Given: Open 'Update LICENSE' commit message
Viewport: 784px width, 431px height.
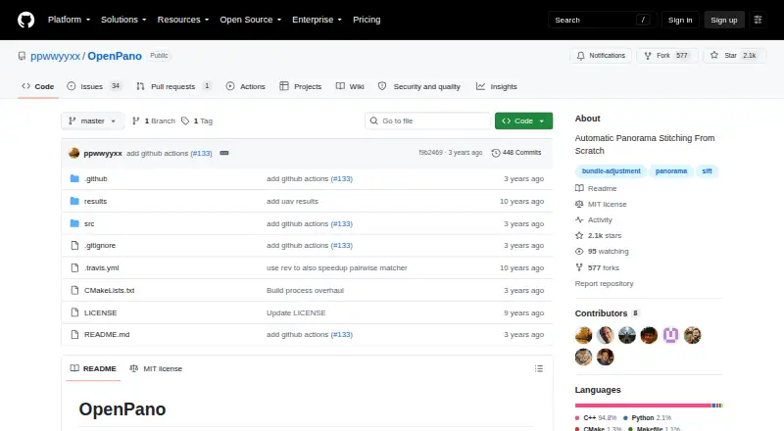Looking at the screenshot, I should (x=296, y=313).
